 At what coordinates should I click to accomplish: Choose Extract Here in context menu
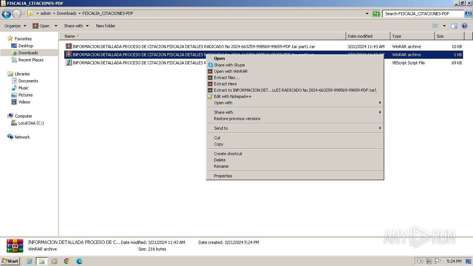coord(295,84)
